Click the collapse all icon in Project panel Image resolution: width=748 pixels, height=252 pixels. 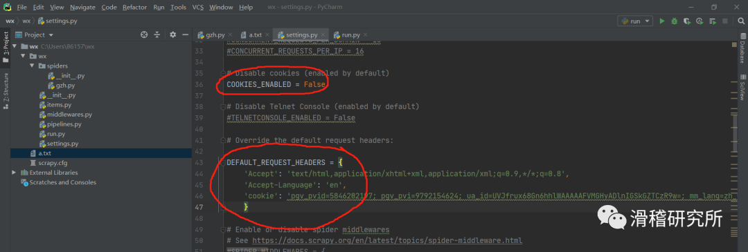click(157, 35)
